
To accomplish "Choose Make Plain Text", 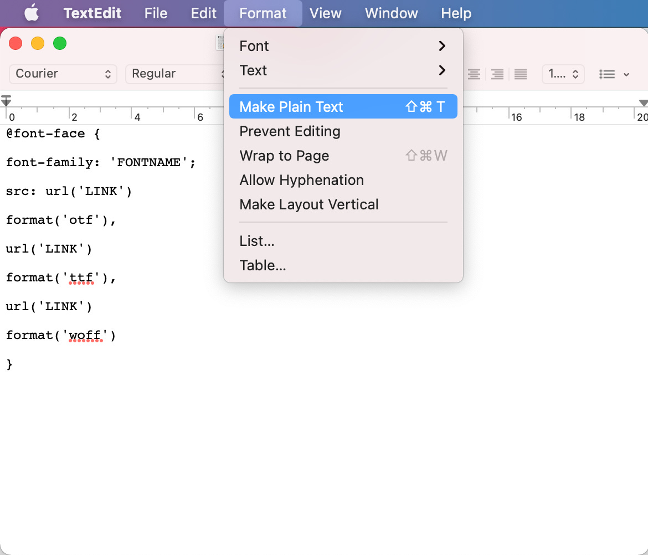I will click(343, 106).
